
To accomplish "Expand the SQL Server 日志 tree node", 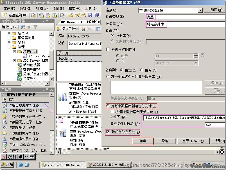I will pyautogui.click(x=14, y=61).
